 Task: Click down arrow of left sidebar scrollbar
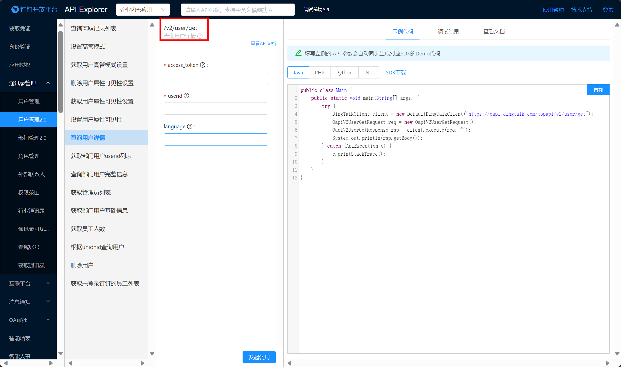(x=61, y=353)
